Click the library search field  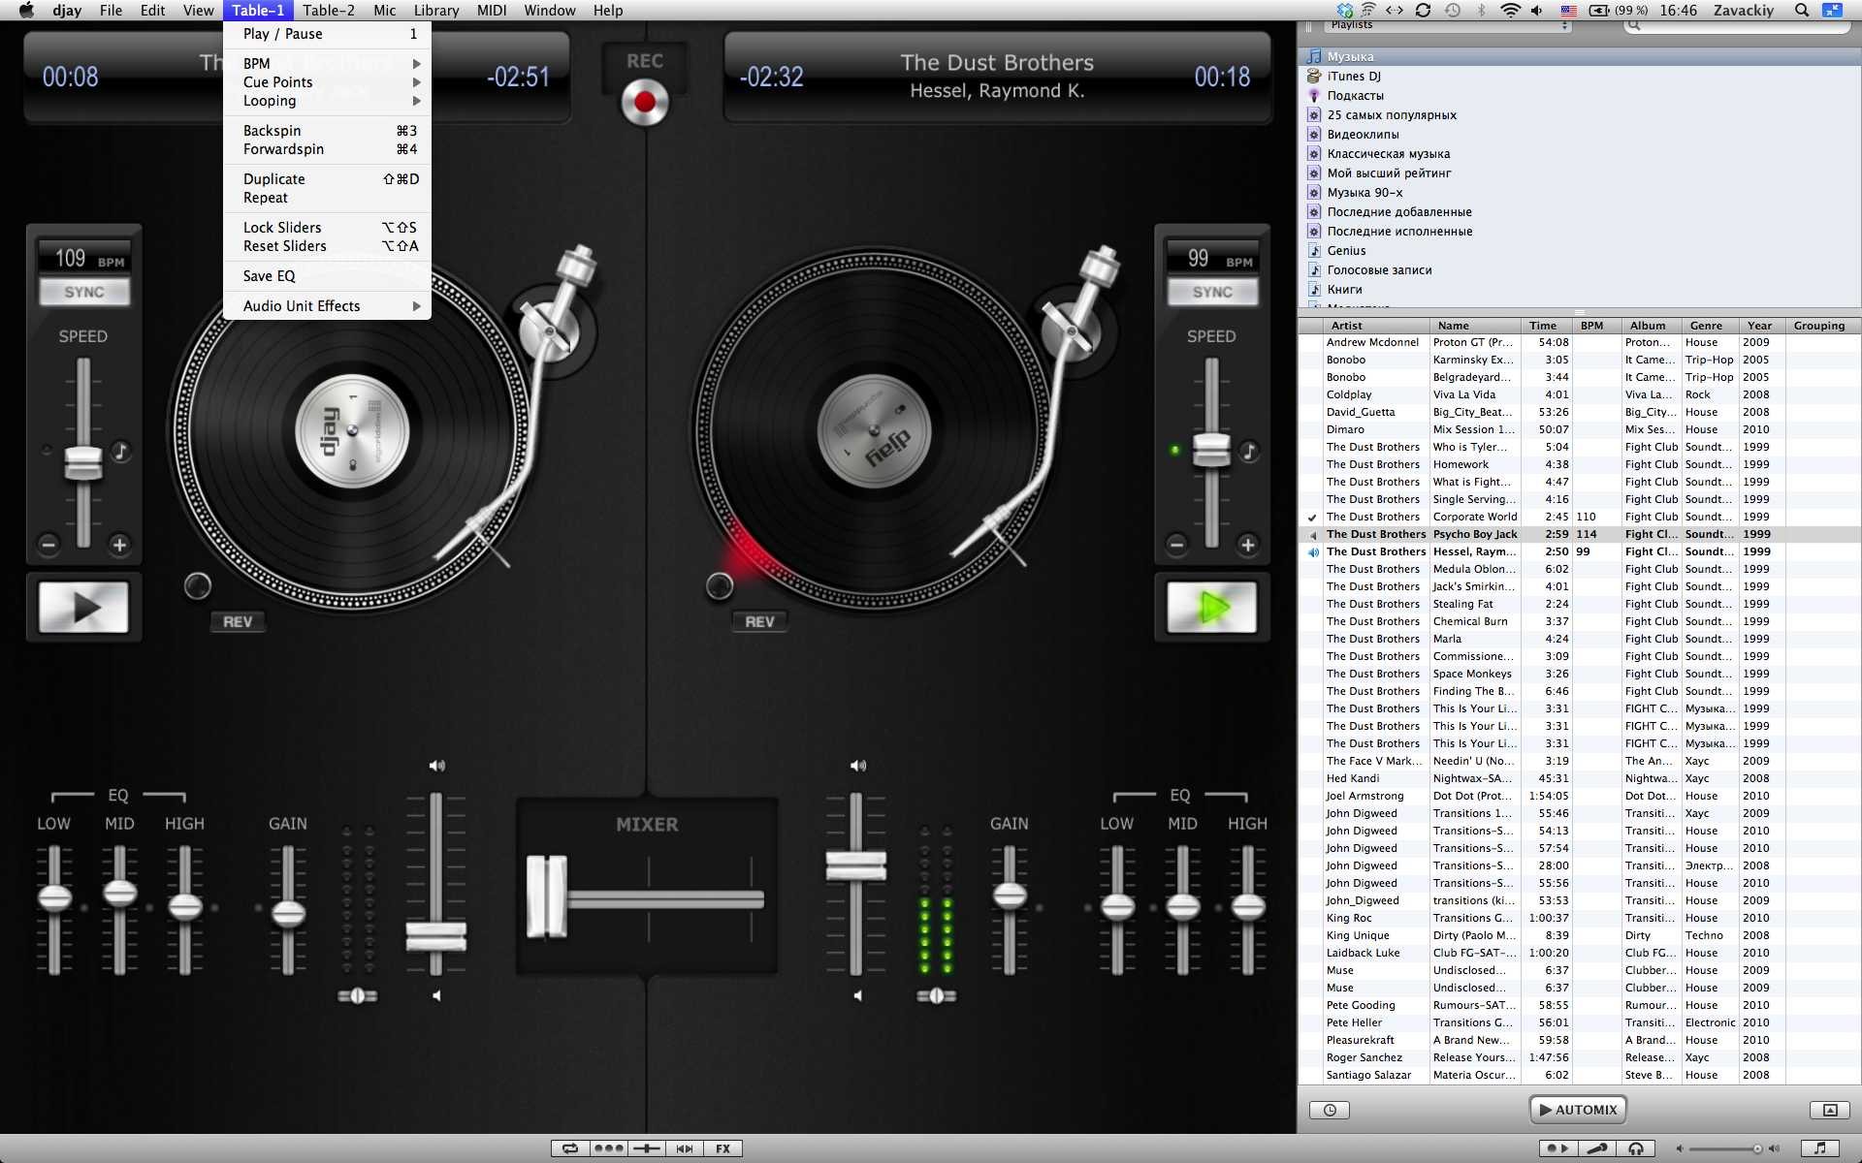1737,25
